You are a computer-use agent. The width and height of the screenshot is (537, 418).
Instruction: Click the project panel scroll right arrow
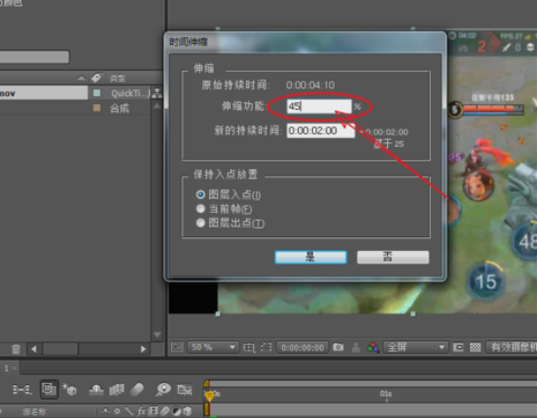point(143,349)
